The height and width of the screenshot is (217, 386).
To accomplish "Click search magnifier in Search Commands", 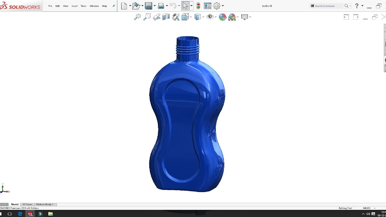I will click(x=346, y=6).
